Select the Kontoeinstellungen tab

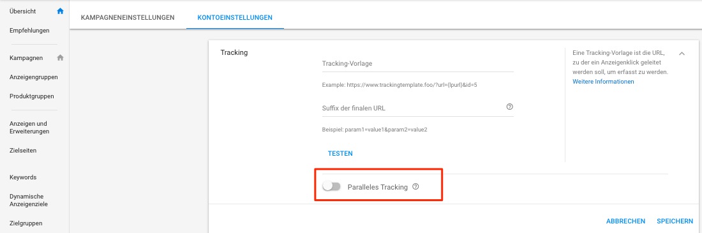pyautogui.click(x=235, y=18)
